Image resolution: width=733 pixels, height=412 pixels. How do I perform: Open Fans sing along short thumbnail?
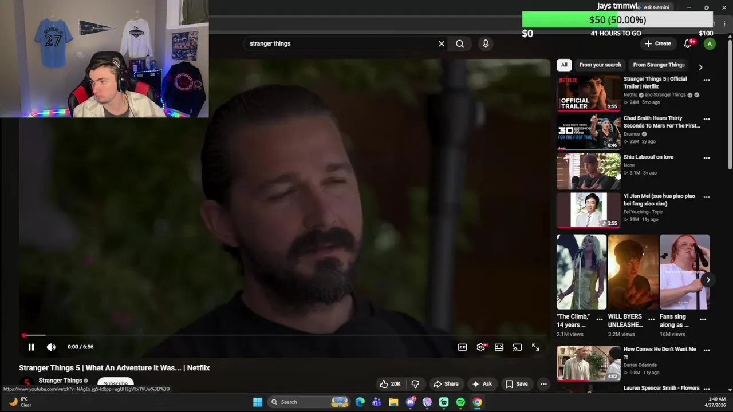pos(684,272)
